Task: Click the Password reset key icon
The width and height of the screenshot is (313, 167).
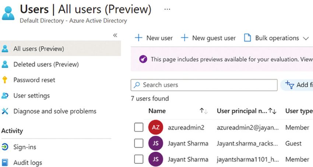Action: click(x=4, y=80)
